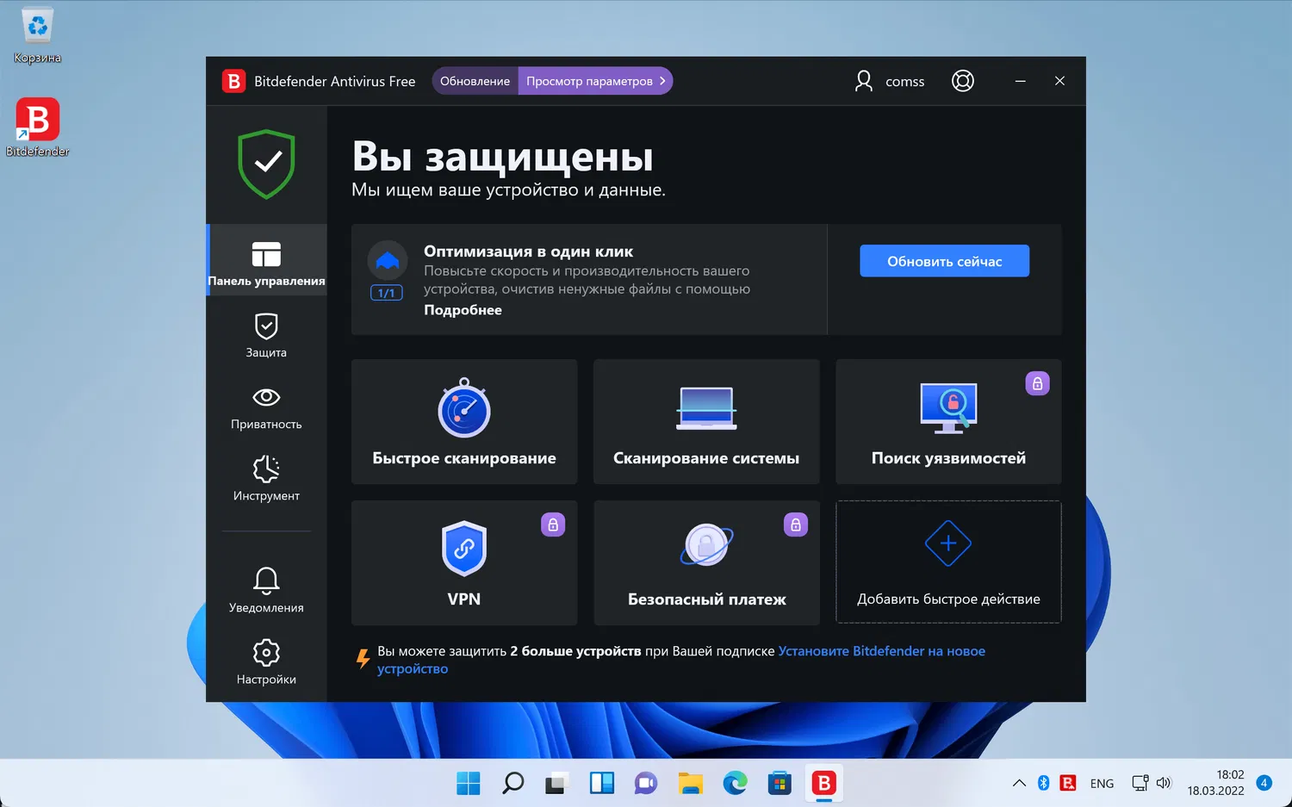Click the one-click optimization icon
The image size is (1292, 807).
(388, 260)
